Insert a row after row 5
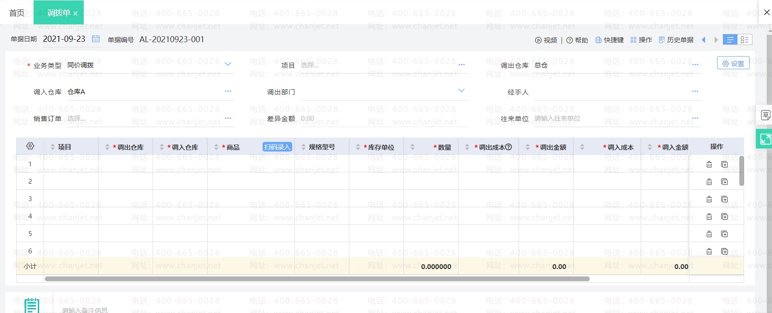 point(724,234)
